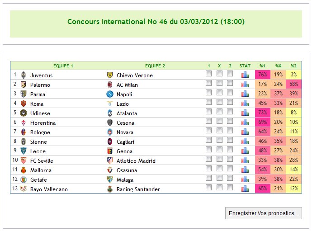Viewport: 312px width, 231px height.
Task: Open stats chart for Juventus vs Chievo Verone
Action: (245, 75)
